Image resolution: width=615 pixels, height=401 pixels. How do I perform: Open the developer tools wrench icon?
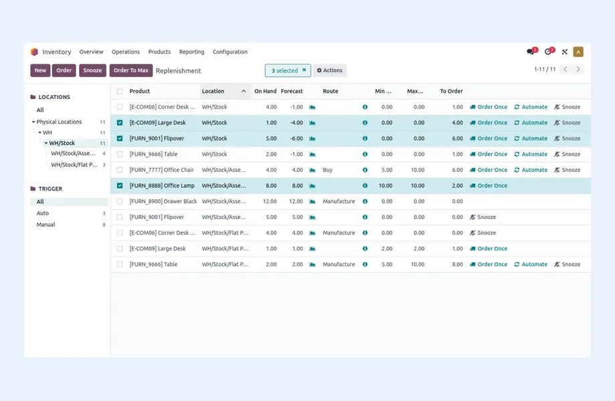(x=564, y=51)
